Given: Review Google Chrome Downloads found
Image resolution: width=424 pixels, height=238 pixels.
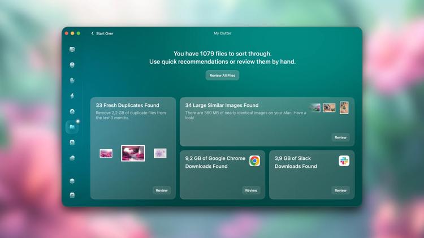Looking at the screenshot, I should click(251, 191).
